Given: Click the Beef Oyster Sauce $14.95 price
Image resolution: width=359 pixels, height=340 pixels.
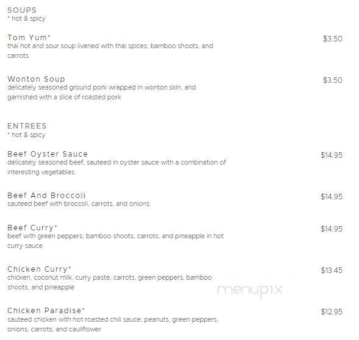Looking at the screenshot, I should point(332,155).
